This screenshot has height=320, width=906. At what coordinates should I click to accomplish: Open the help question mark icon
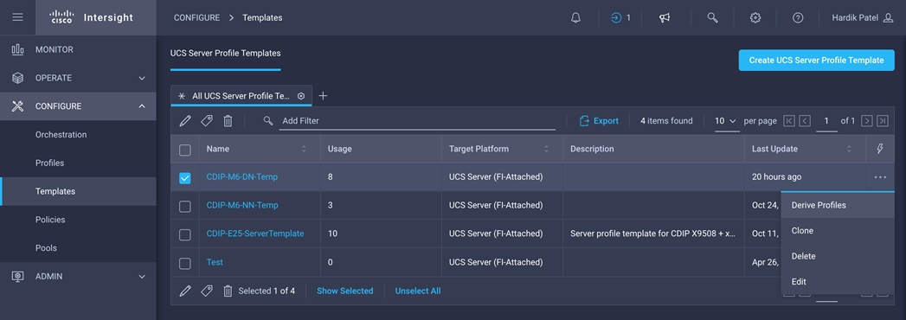coord(798,18)
